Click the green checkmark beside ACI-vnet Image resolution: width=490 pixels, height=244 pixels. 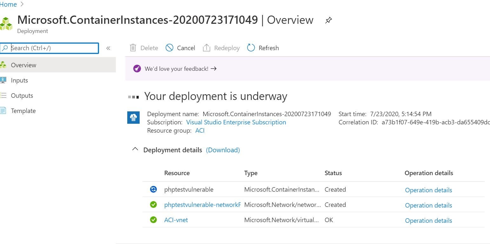(153, 220)
